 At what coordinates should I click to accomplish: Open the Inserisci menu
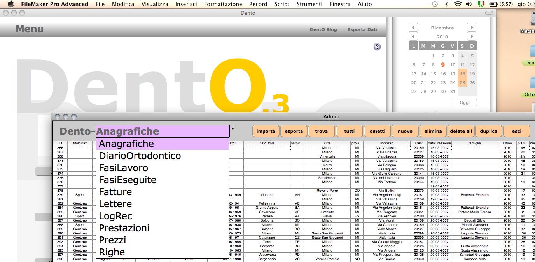(186, 4)
